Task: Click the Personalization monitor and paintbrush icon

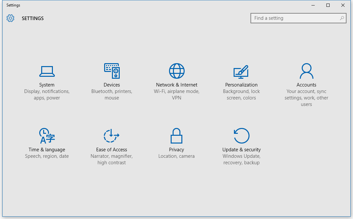Action: [241, 72]
